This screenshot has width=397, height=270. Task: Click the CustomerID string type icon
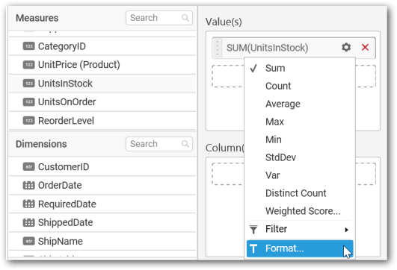click(x=28, y=167)
